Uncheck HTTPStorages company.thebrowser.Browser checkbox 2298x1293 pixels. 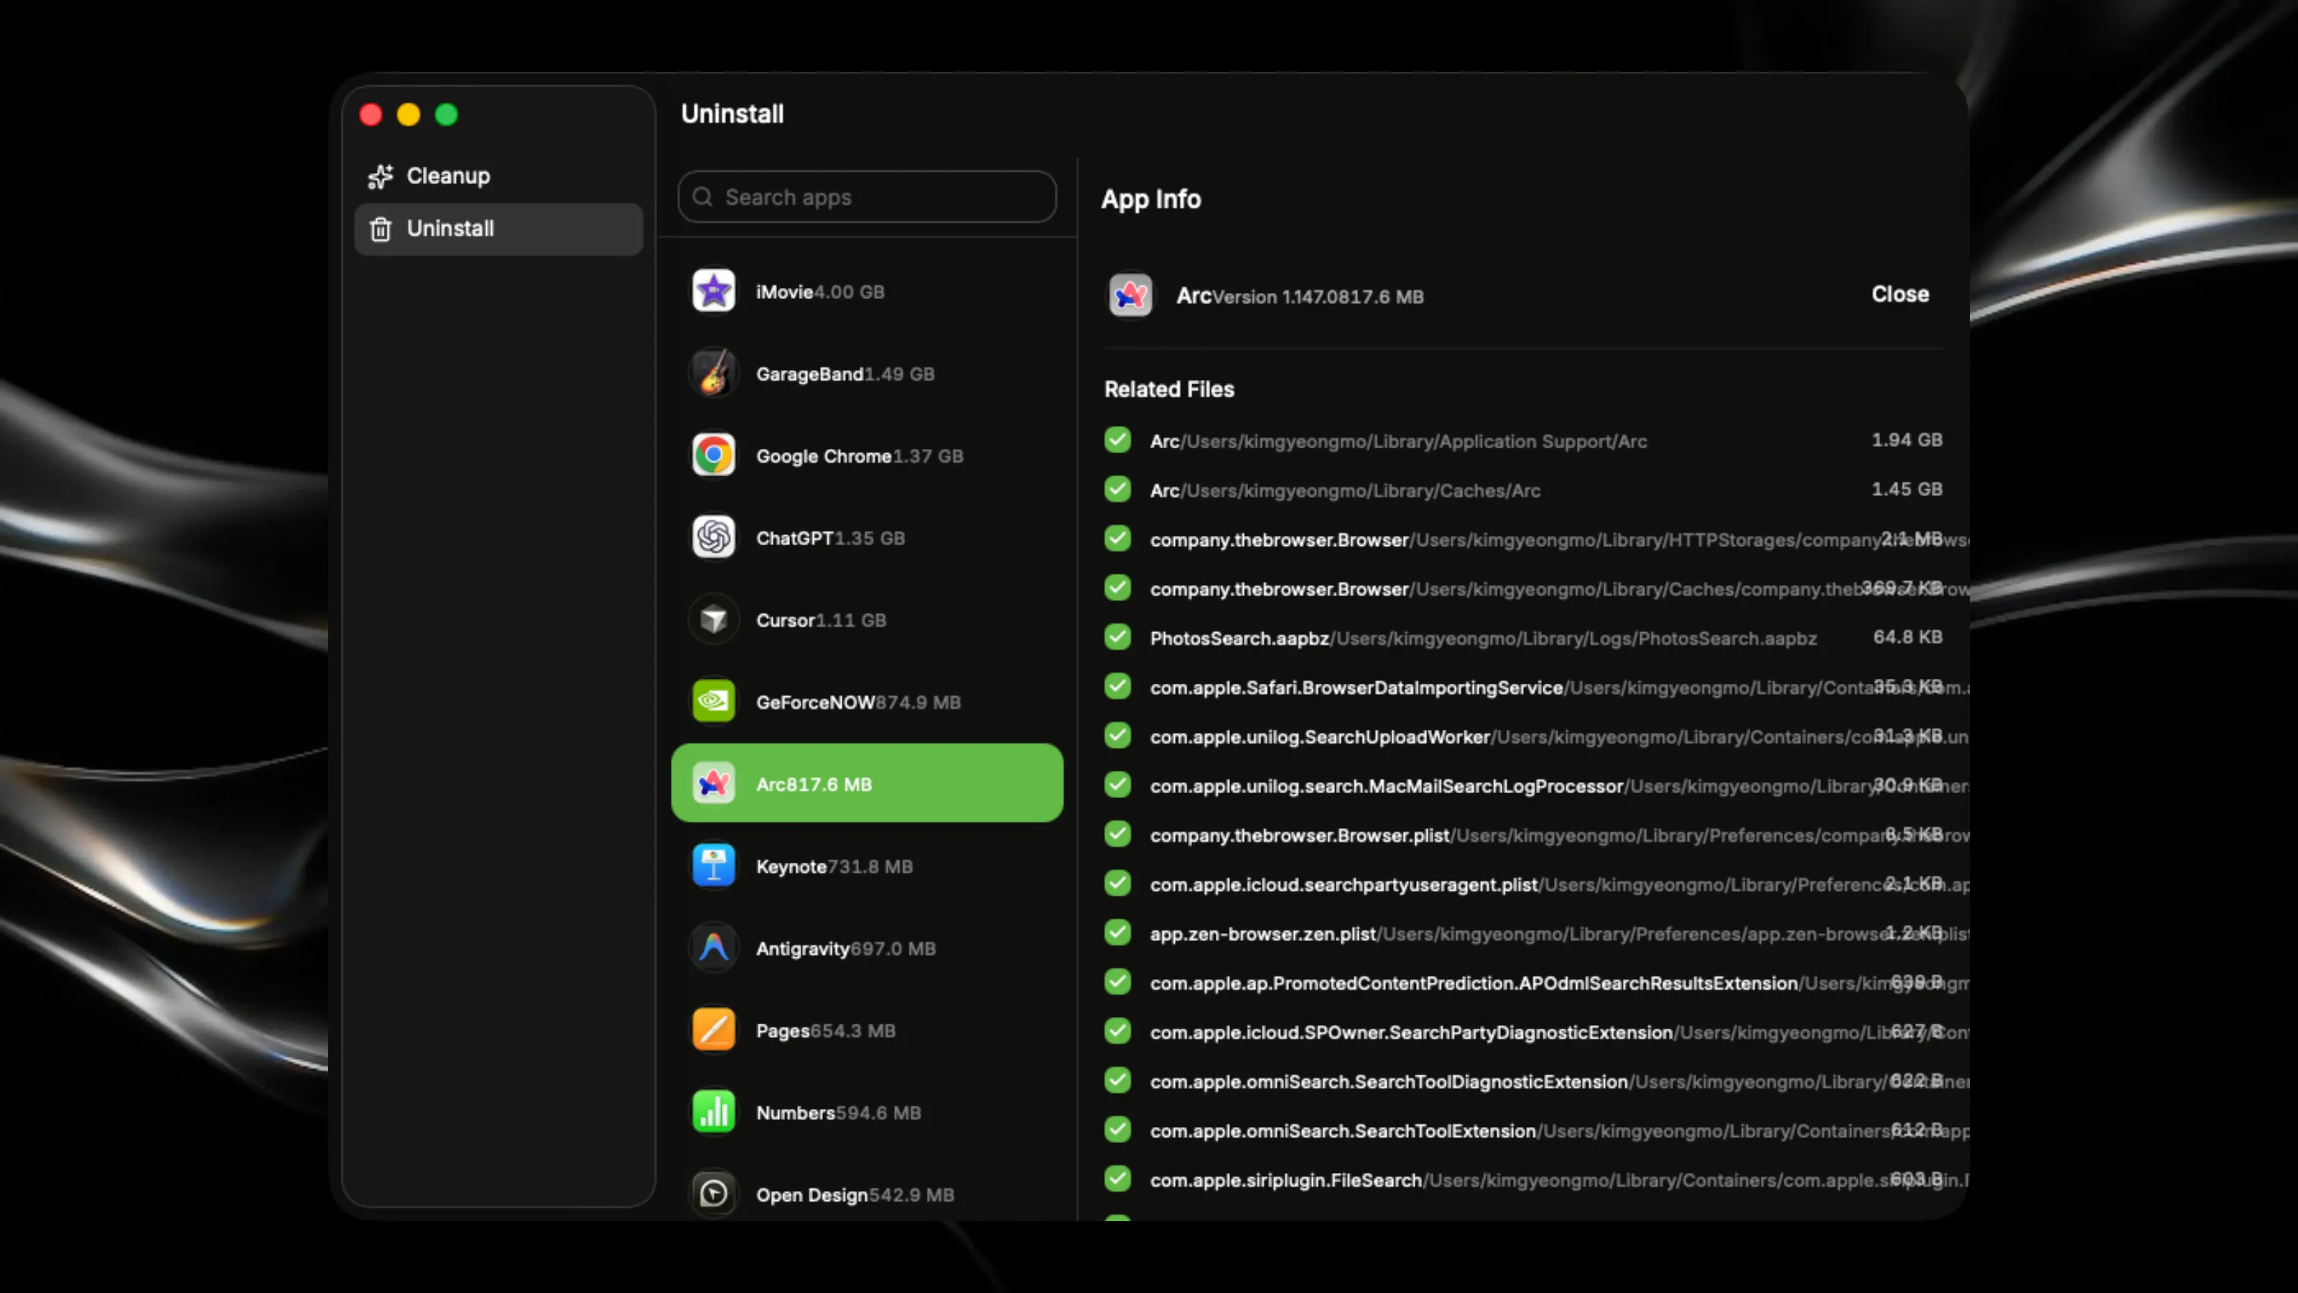(1118, 538)
